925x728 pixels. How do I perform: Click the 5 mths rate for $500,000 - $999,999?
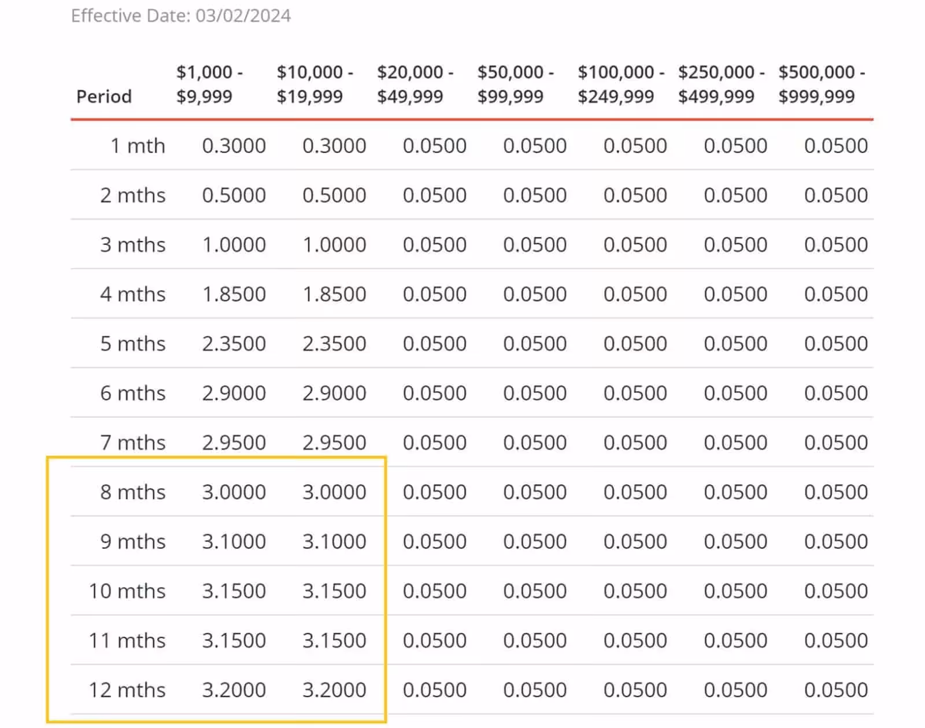[x=836, y=344]
